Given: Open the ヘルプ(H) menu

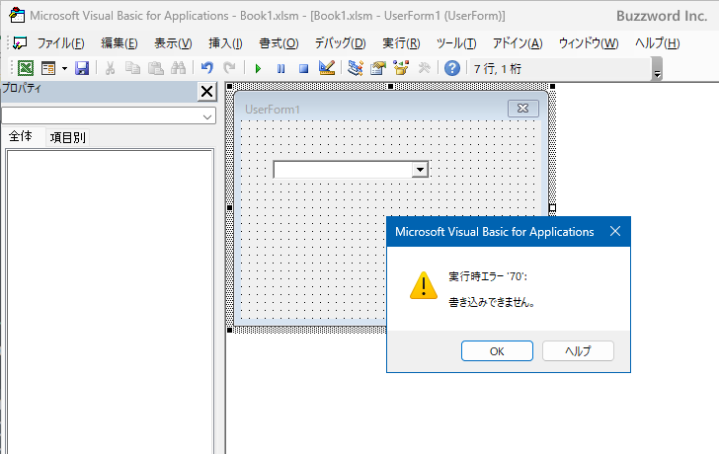Looking at the screenshot, I should (x=657, y=43).
